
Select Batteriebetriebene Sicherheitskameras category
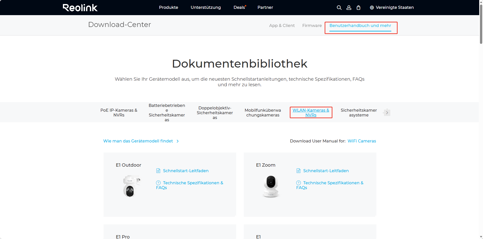tap(167, 112)
